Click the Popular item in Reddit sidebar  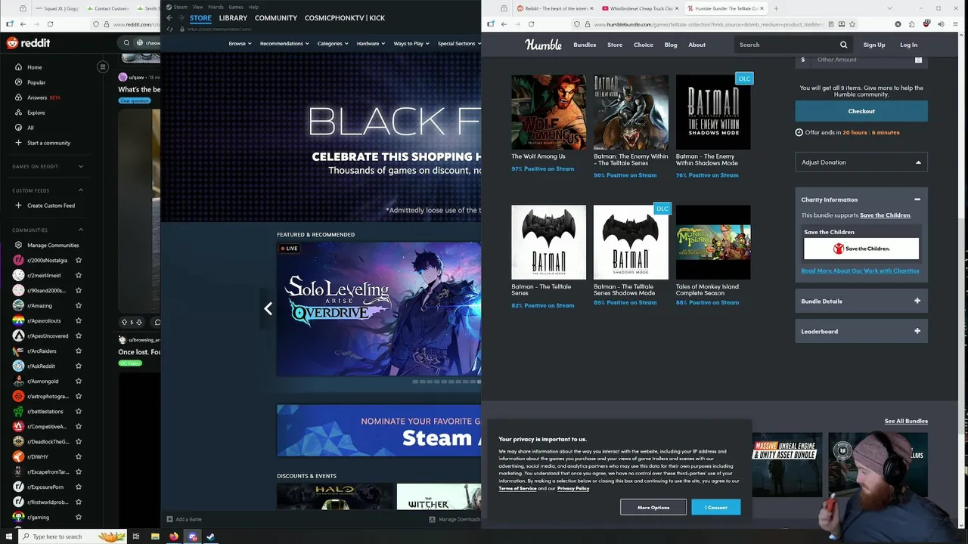pyautogui.click(x=36, y=82)
